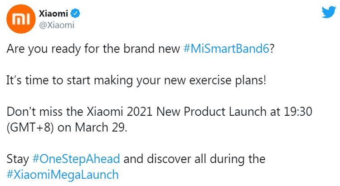Follow the #OneStepAhead hashtag link

pos(76,159)
